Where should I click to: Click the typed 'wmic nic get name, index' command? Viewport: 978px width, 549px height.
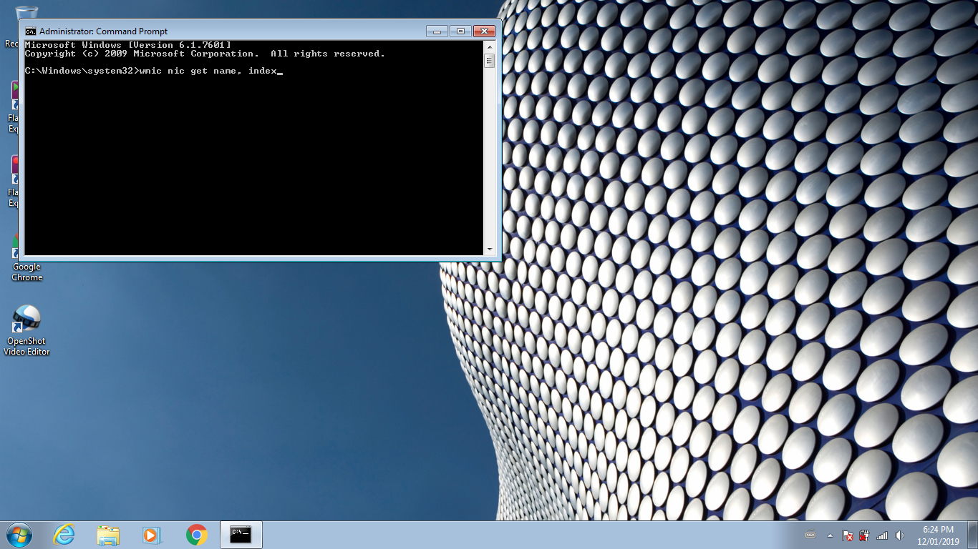[x=208, y=71]
